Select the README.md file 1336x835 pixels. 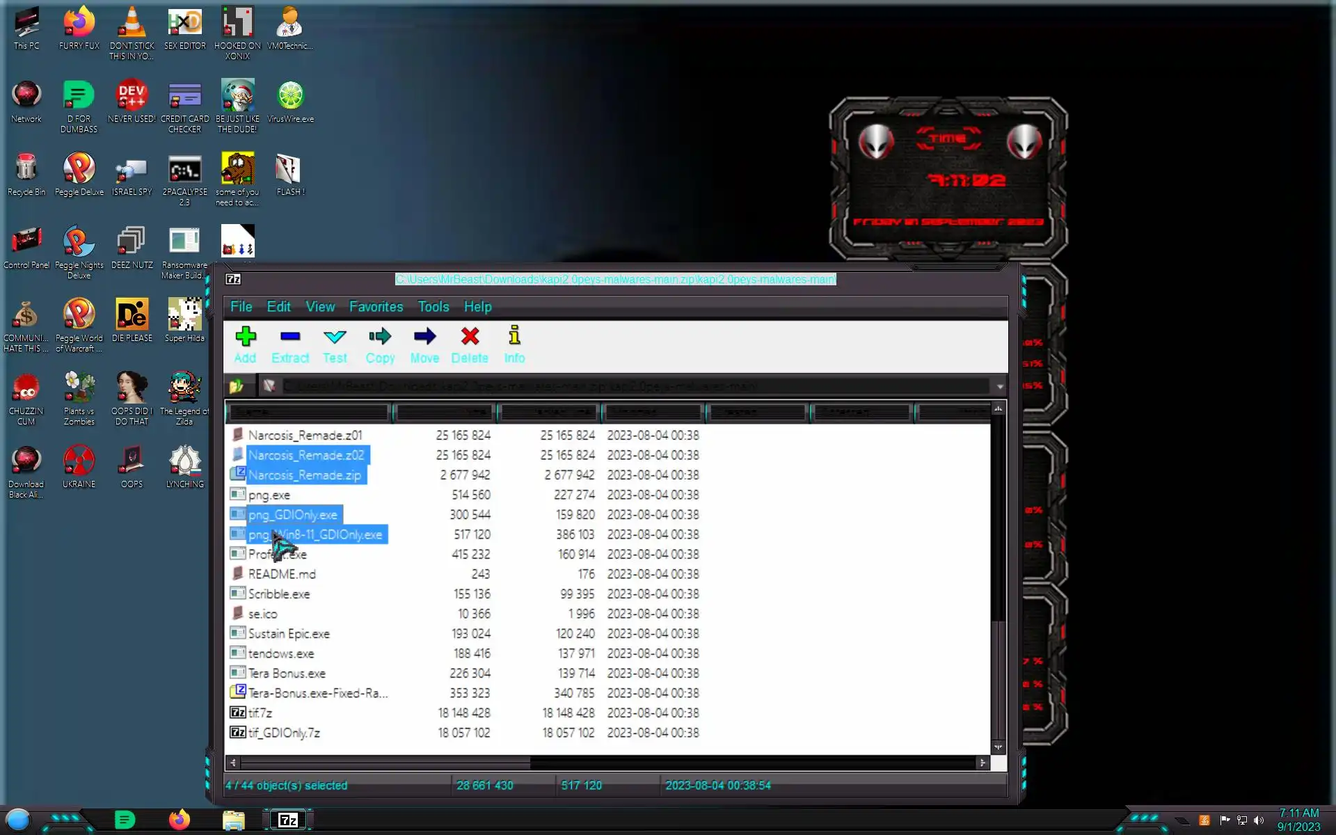tap(282, 574)
